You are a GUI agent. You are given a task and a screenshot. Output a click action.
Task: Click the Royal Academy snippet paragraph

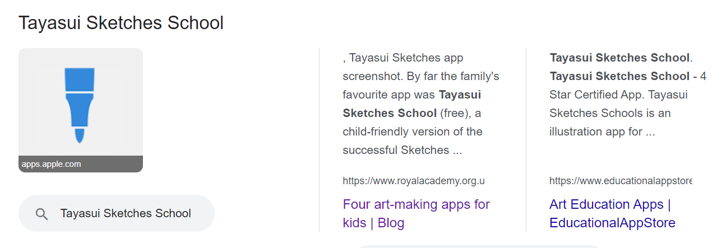pos(421,104)
